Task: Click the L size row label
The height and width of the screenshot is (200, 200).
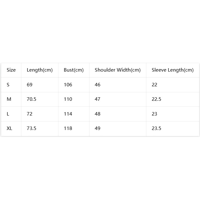Action: pyautogui.click(x=8, y=114)
